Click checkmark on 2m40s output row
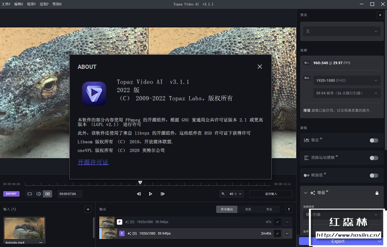The width and height of the screenshot is (387, 247). pyautogui.click(x=278, y=233)
